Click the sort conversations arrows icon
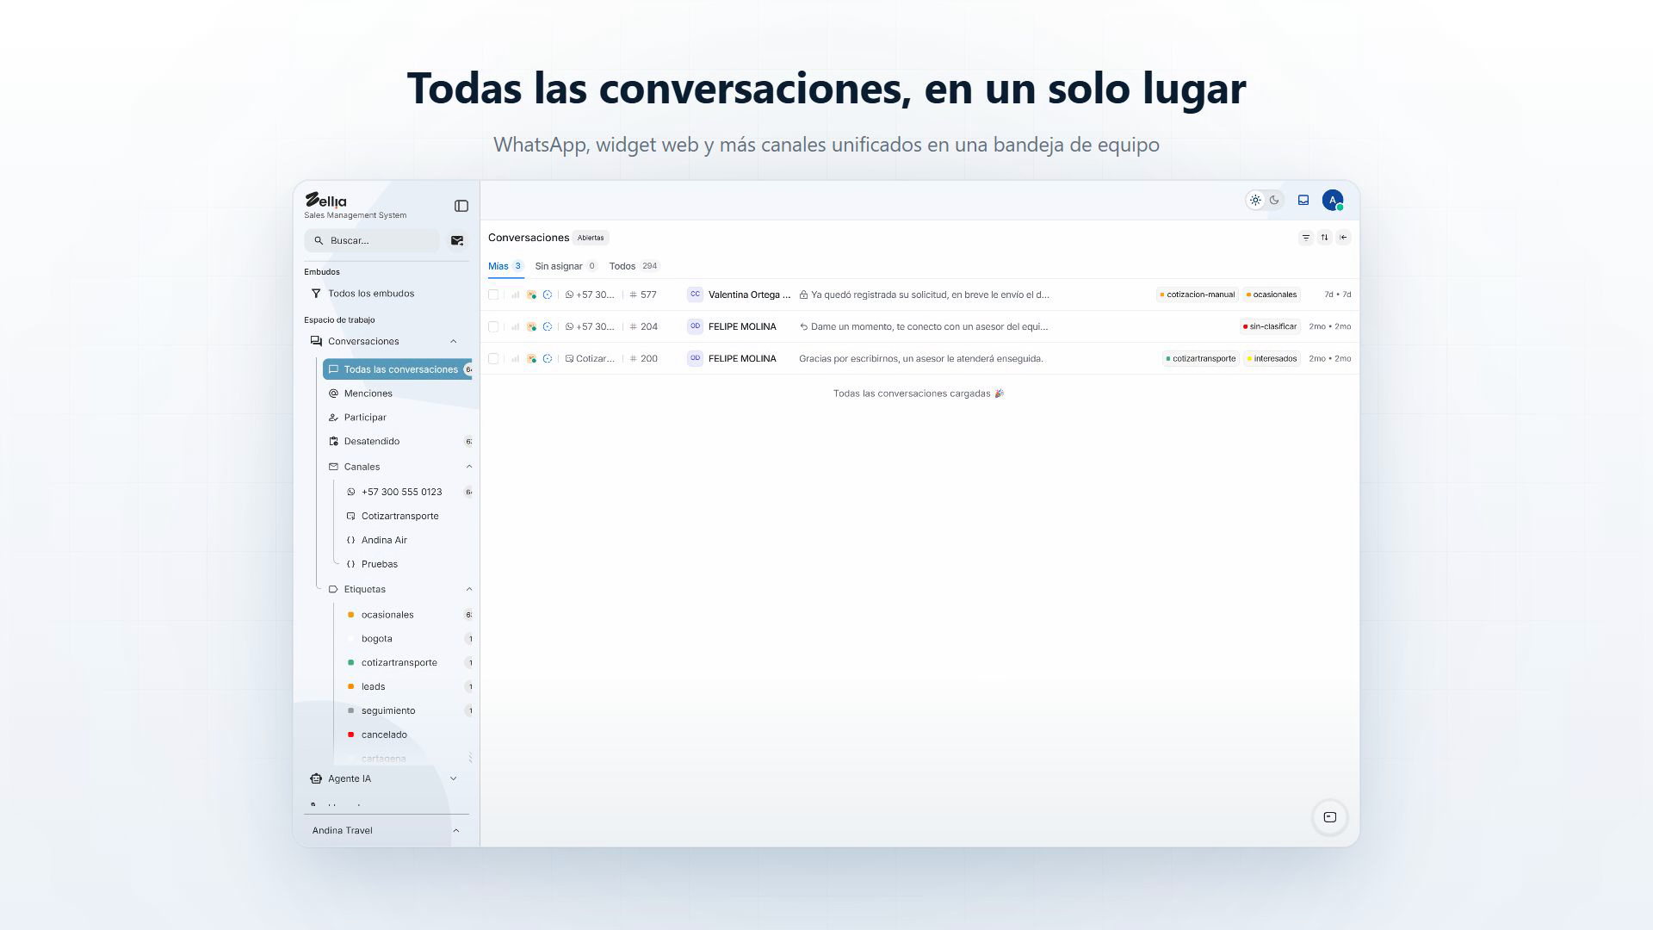 (x=1324, y=238)
